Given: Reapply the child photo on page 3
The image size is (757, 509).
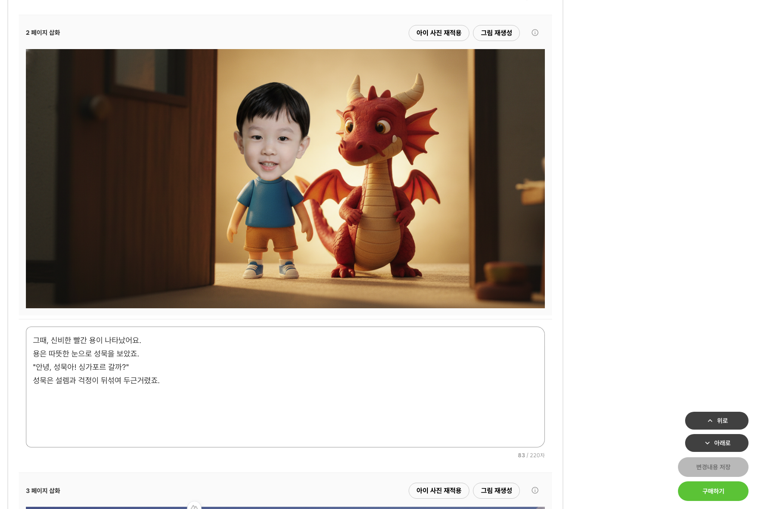Looking at the screenshot, I should (439, 490).
